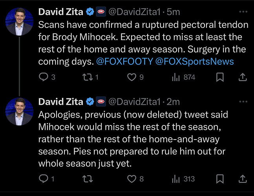Open more options on the 2m tweet
This screenshot has height=196, width=254.
coord(243,102)
